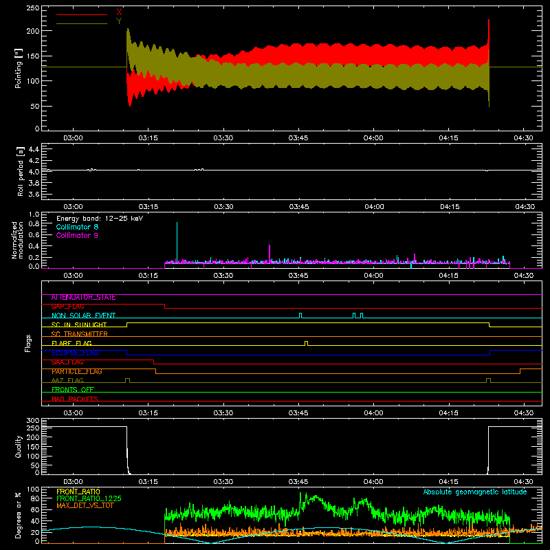Click the 'Degrees or %' axis title
The image size is (550, 550).
[x=19, y=515]
